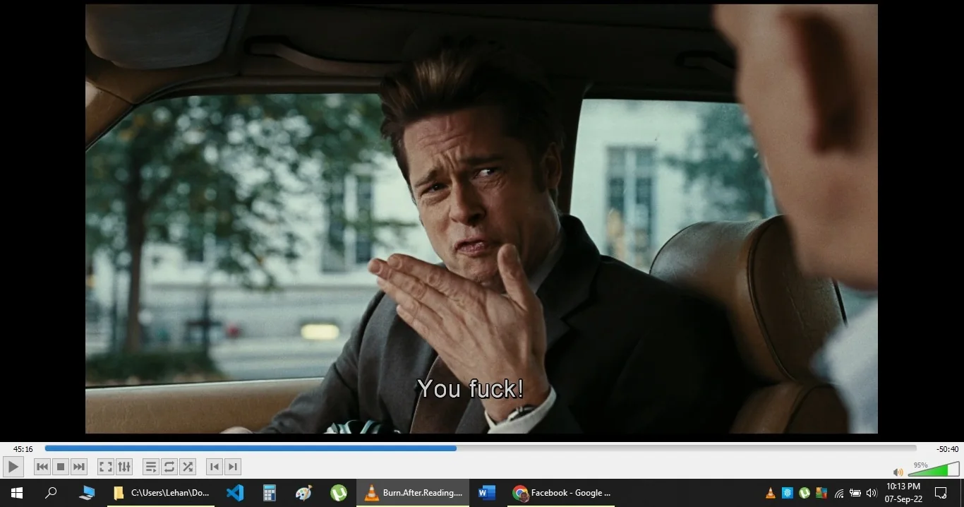Check the battery status tray icon
Viewport: 964px width, 507px height.
pos(855,493)
